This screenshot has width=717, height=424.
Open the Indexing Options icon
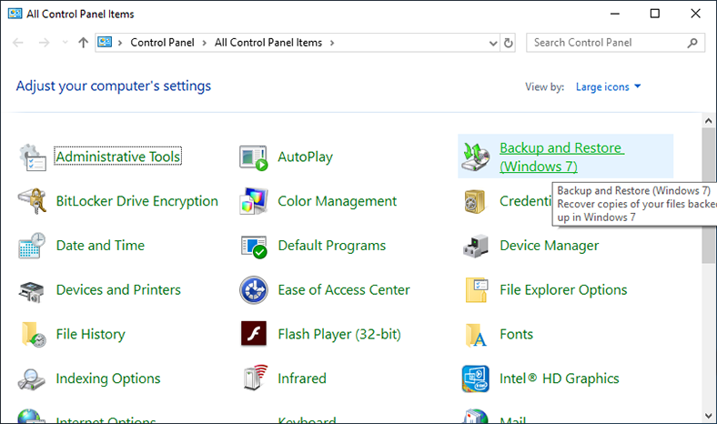[31, 379]
